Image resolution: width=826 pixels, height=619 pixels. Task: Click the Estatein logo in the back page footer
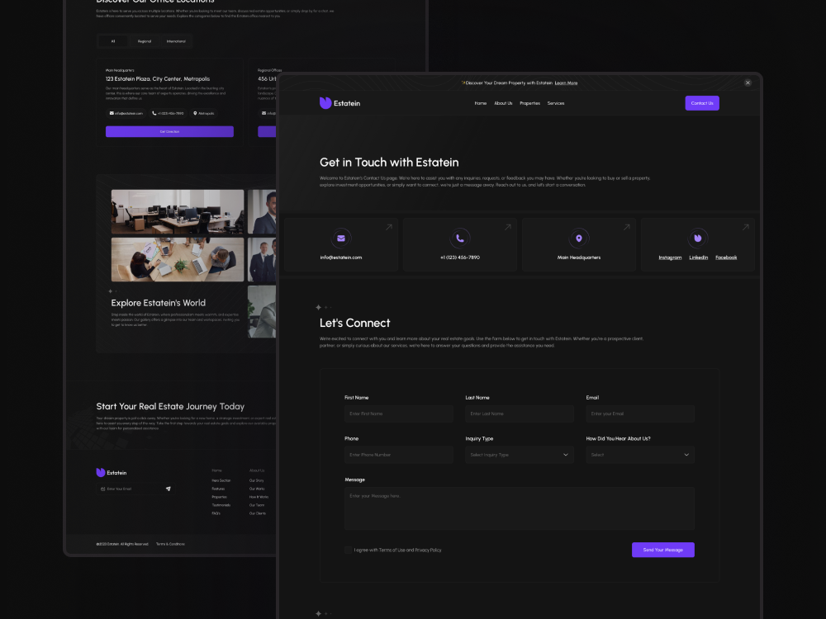point(112,473)
